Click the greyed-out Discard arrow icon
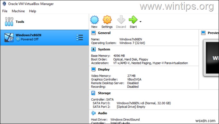Image resolution: width=219 pixels, height=124 pixels. click(121, 19)
